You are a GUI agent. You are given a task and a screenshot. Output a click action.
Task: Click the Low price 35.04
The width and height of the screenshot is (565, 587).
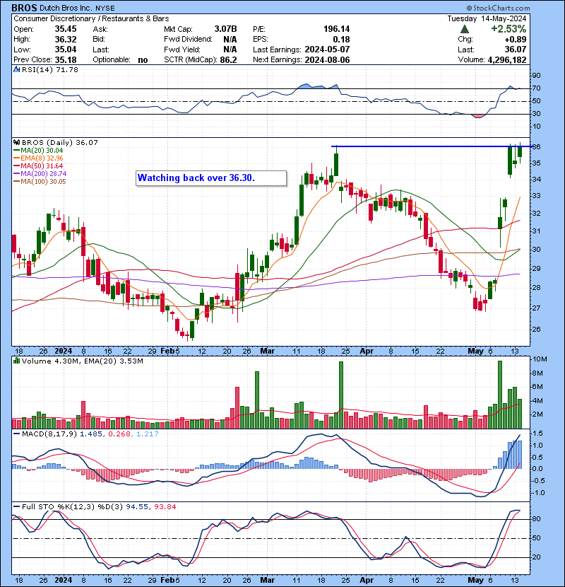[x=66, y=50]
